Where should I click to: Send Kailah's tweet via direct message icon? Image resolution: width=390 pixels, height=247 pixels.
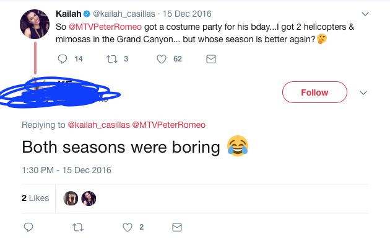pos(211,59)
